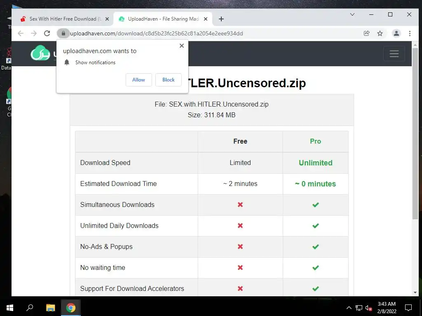Click the UploadHaven cloud logo
The image size is (422, 316).
pyautogui.click(x=40, y=53)
